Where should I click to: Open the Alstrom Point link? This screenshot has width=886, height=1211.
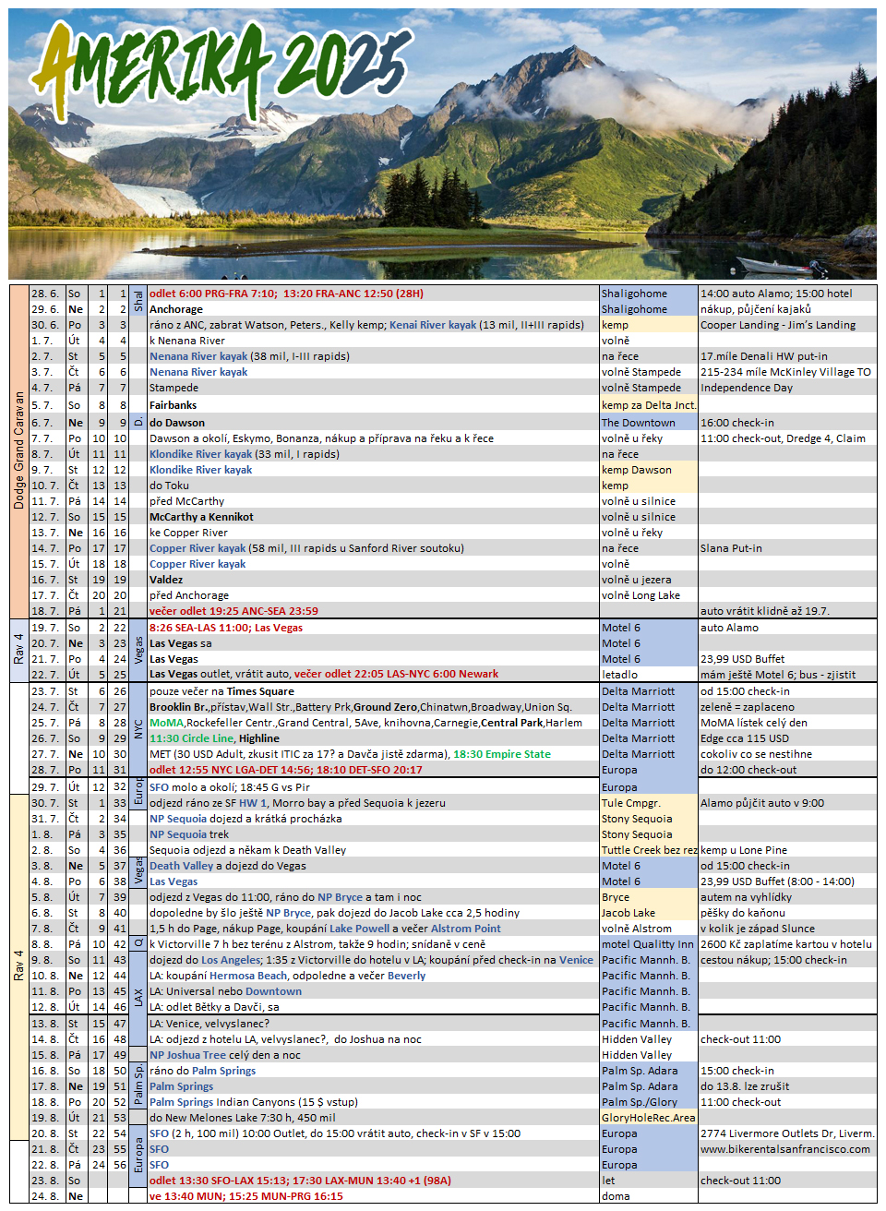[465, 929]
